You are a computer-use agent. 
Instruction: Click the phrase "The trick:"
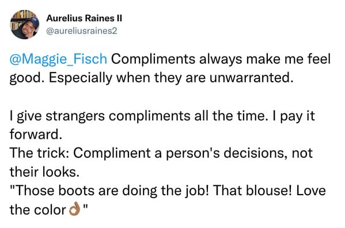(39, 153)
